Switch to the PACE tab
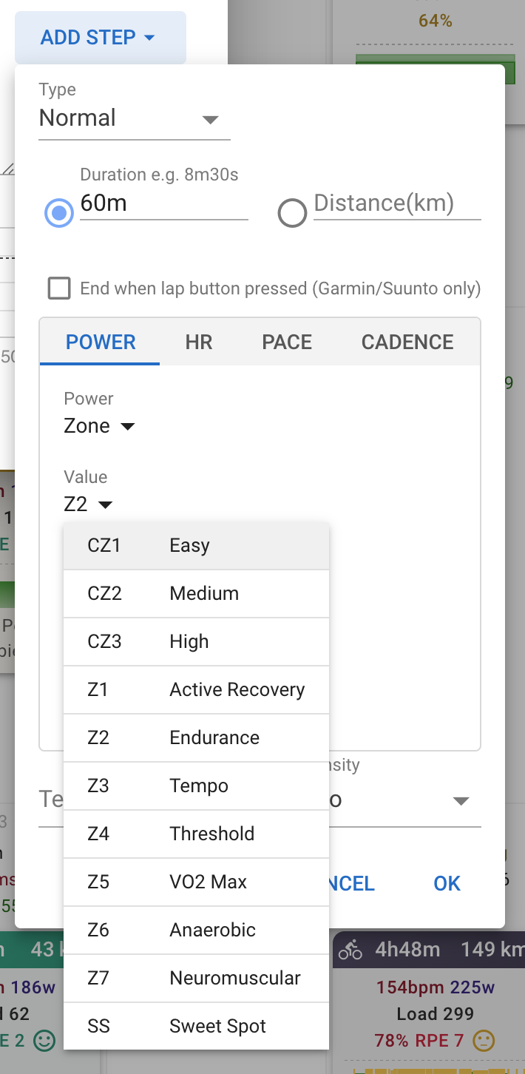This screenshot has width=525, height=1074. 287,342
